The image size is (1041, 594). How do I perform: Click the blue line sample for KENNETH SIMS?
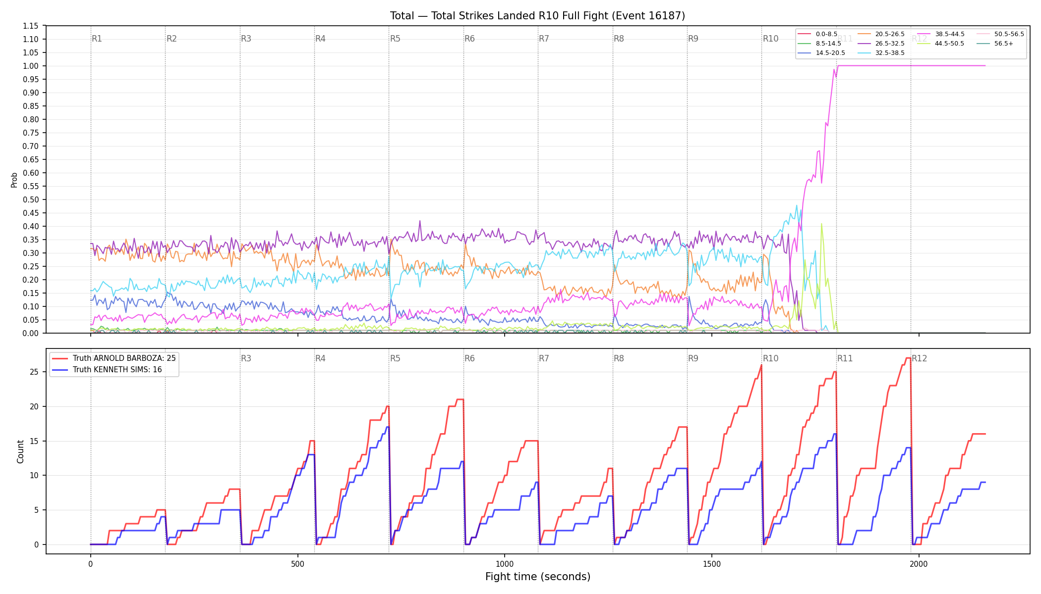[x=60, y=370]
